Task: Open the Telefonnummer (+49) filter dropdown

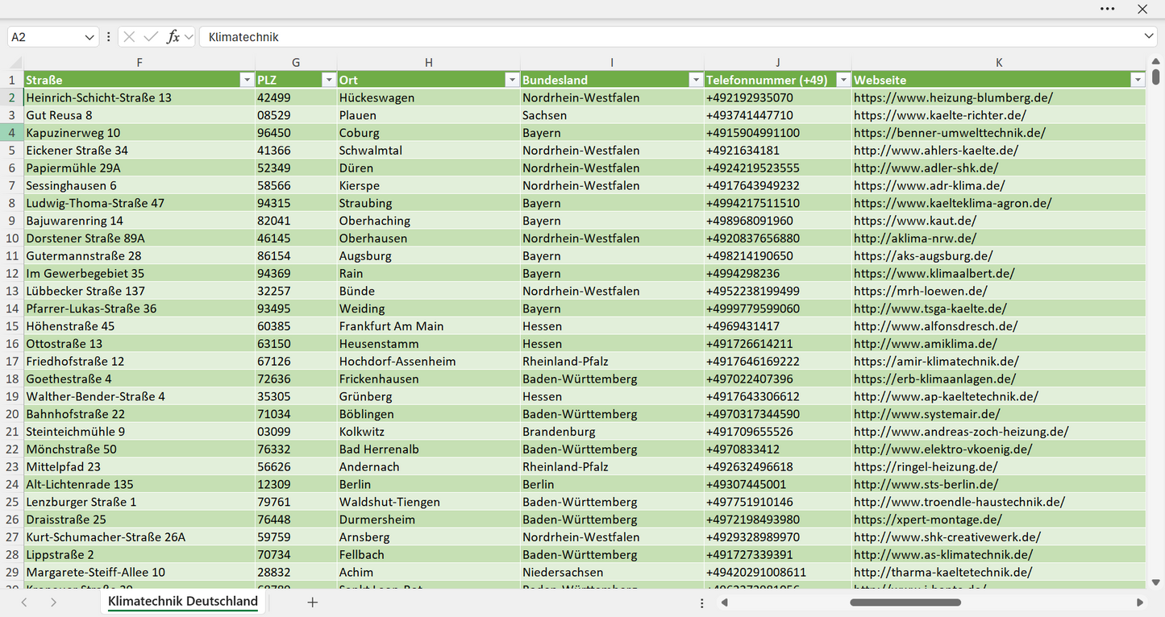Action: (x=843, y=80)
